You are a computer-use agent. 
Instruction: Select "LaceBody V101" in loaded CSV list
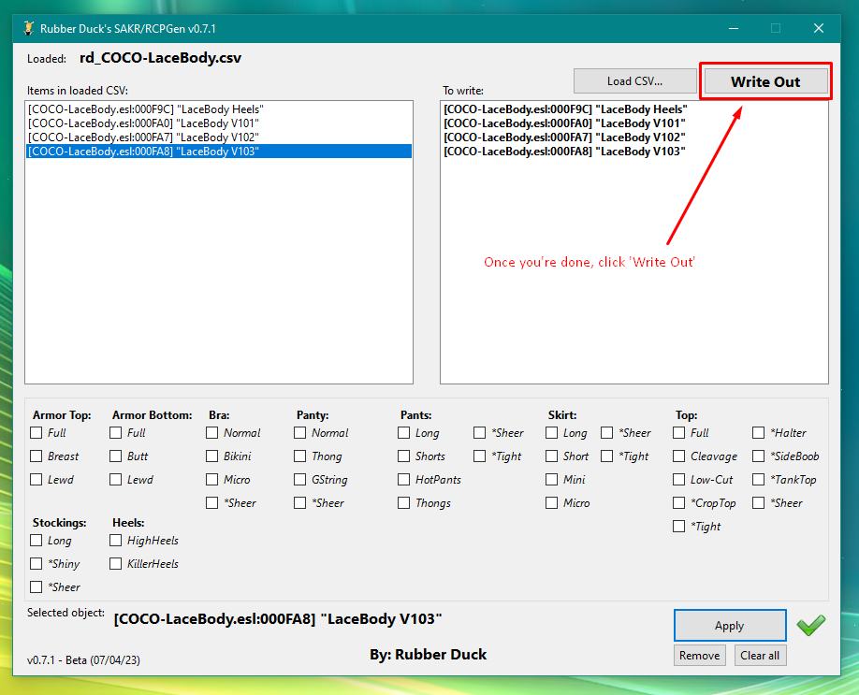[219, 123]
